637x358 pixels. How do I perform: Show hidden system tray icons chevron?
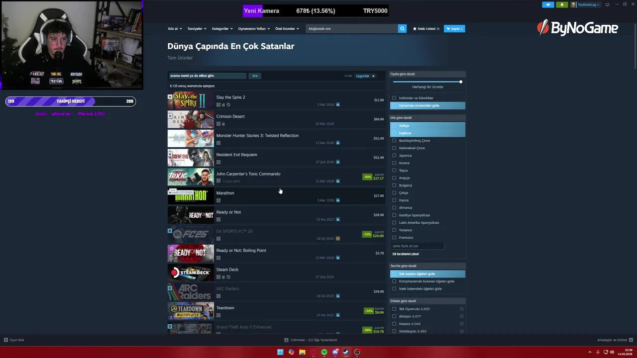point(590,352)
